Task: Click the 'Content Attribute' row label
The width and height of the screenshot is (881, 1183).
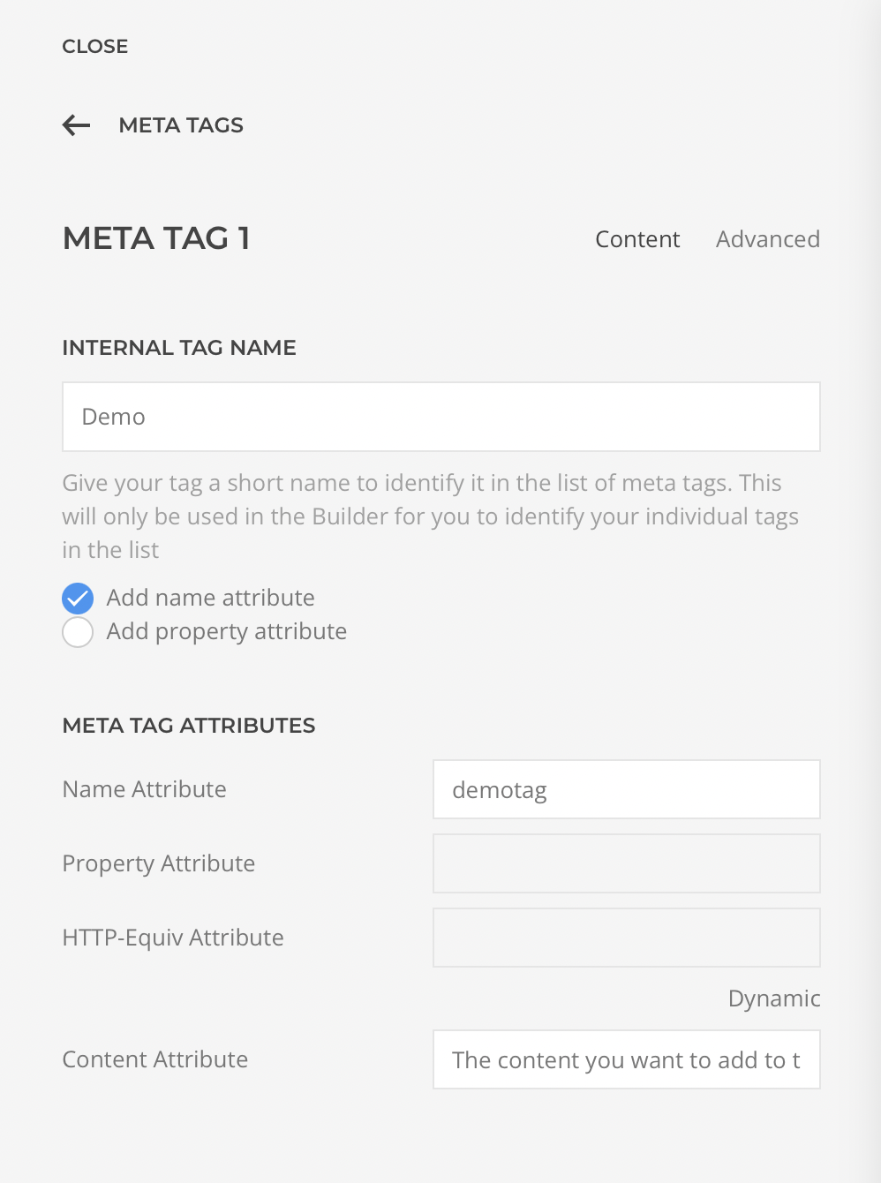Action: coord(154,1059)
